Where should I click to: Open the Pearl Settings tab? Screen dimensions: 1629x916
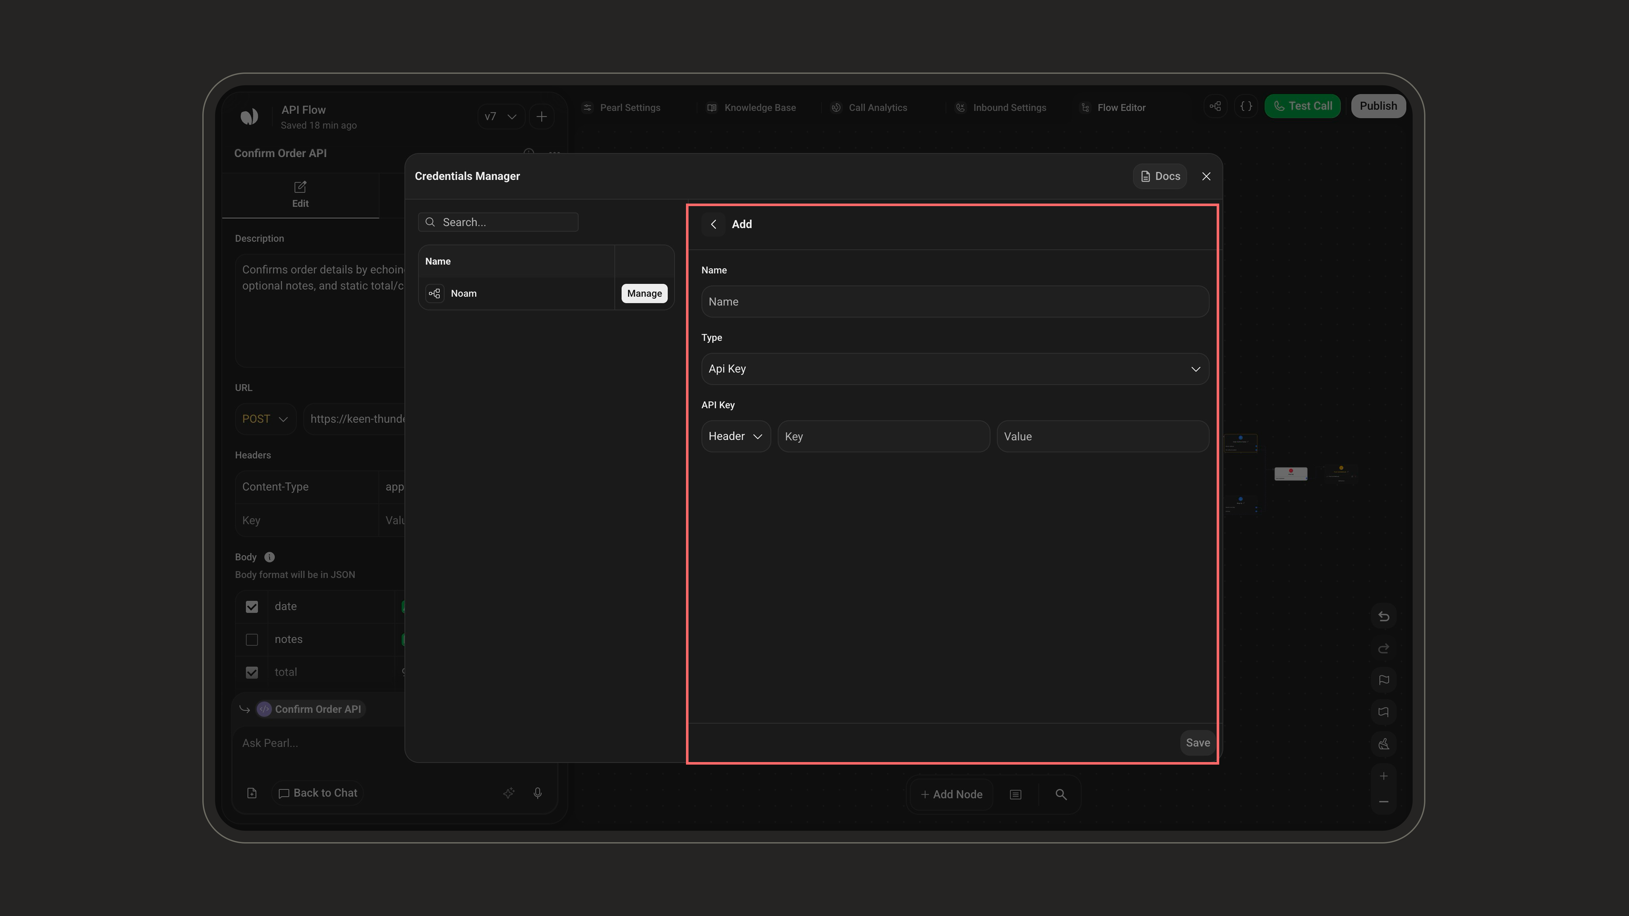[x=622, y=108]
